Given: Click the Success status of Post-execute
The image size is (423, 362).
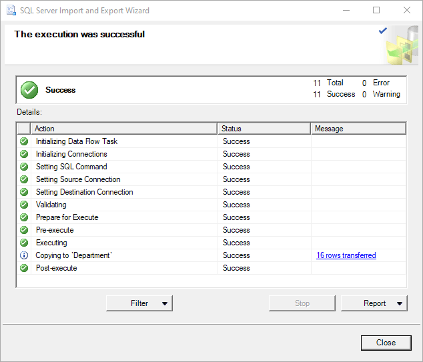Looking at the screenshot, I should tap(236, 268).
